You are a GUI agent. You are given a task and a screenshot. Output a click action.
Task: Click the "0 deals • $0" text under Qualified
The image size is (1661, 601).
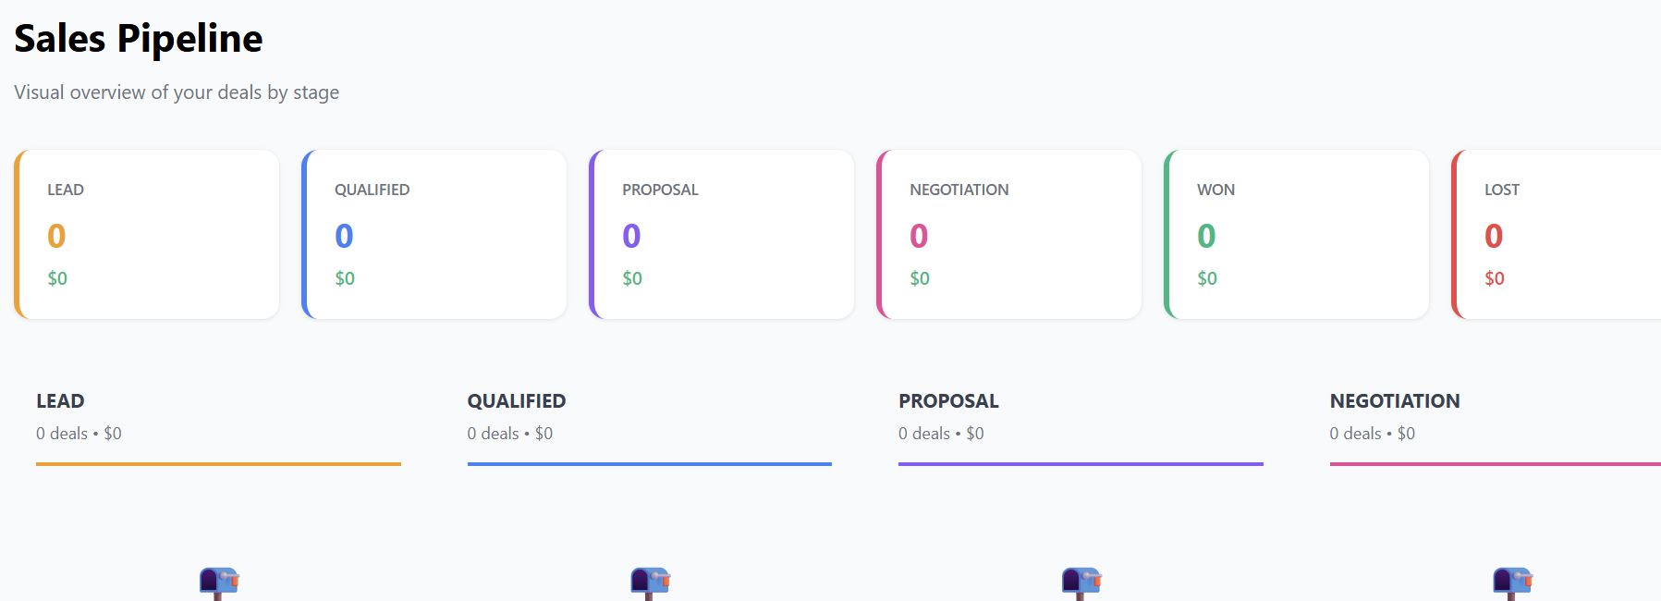pos(510,434)
